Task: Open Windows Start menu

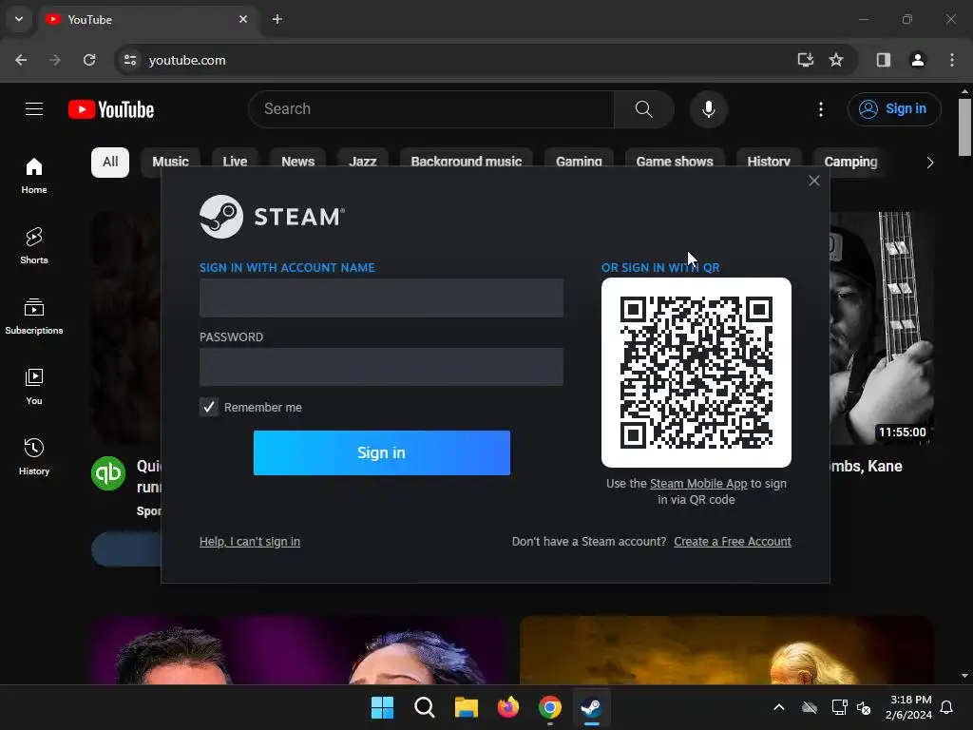Action: click(382, 707)
